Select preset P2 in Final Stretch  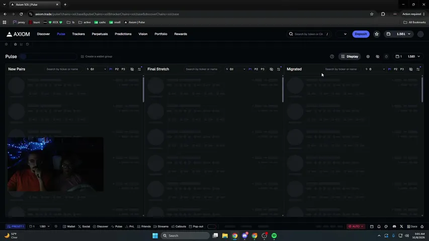[x=256, y=69]
